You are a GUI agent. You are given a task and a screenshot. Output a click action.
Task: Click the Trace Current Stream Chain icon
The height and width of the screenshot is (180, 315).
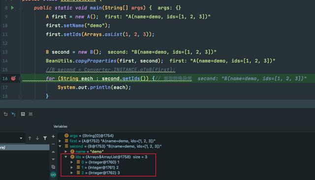(31, 114)
